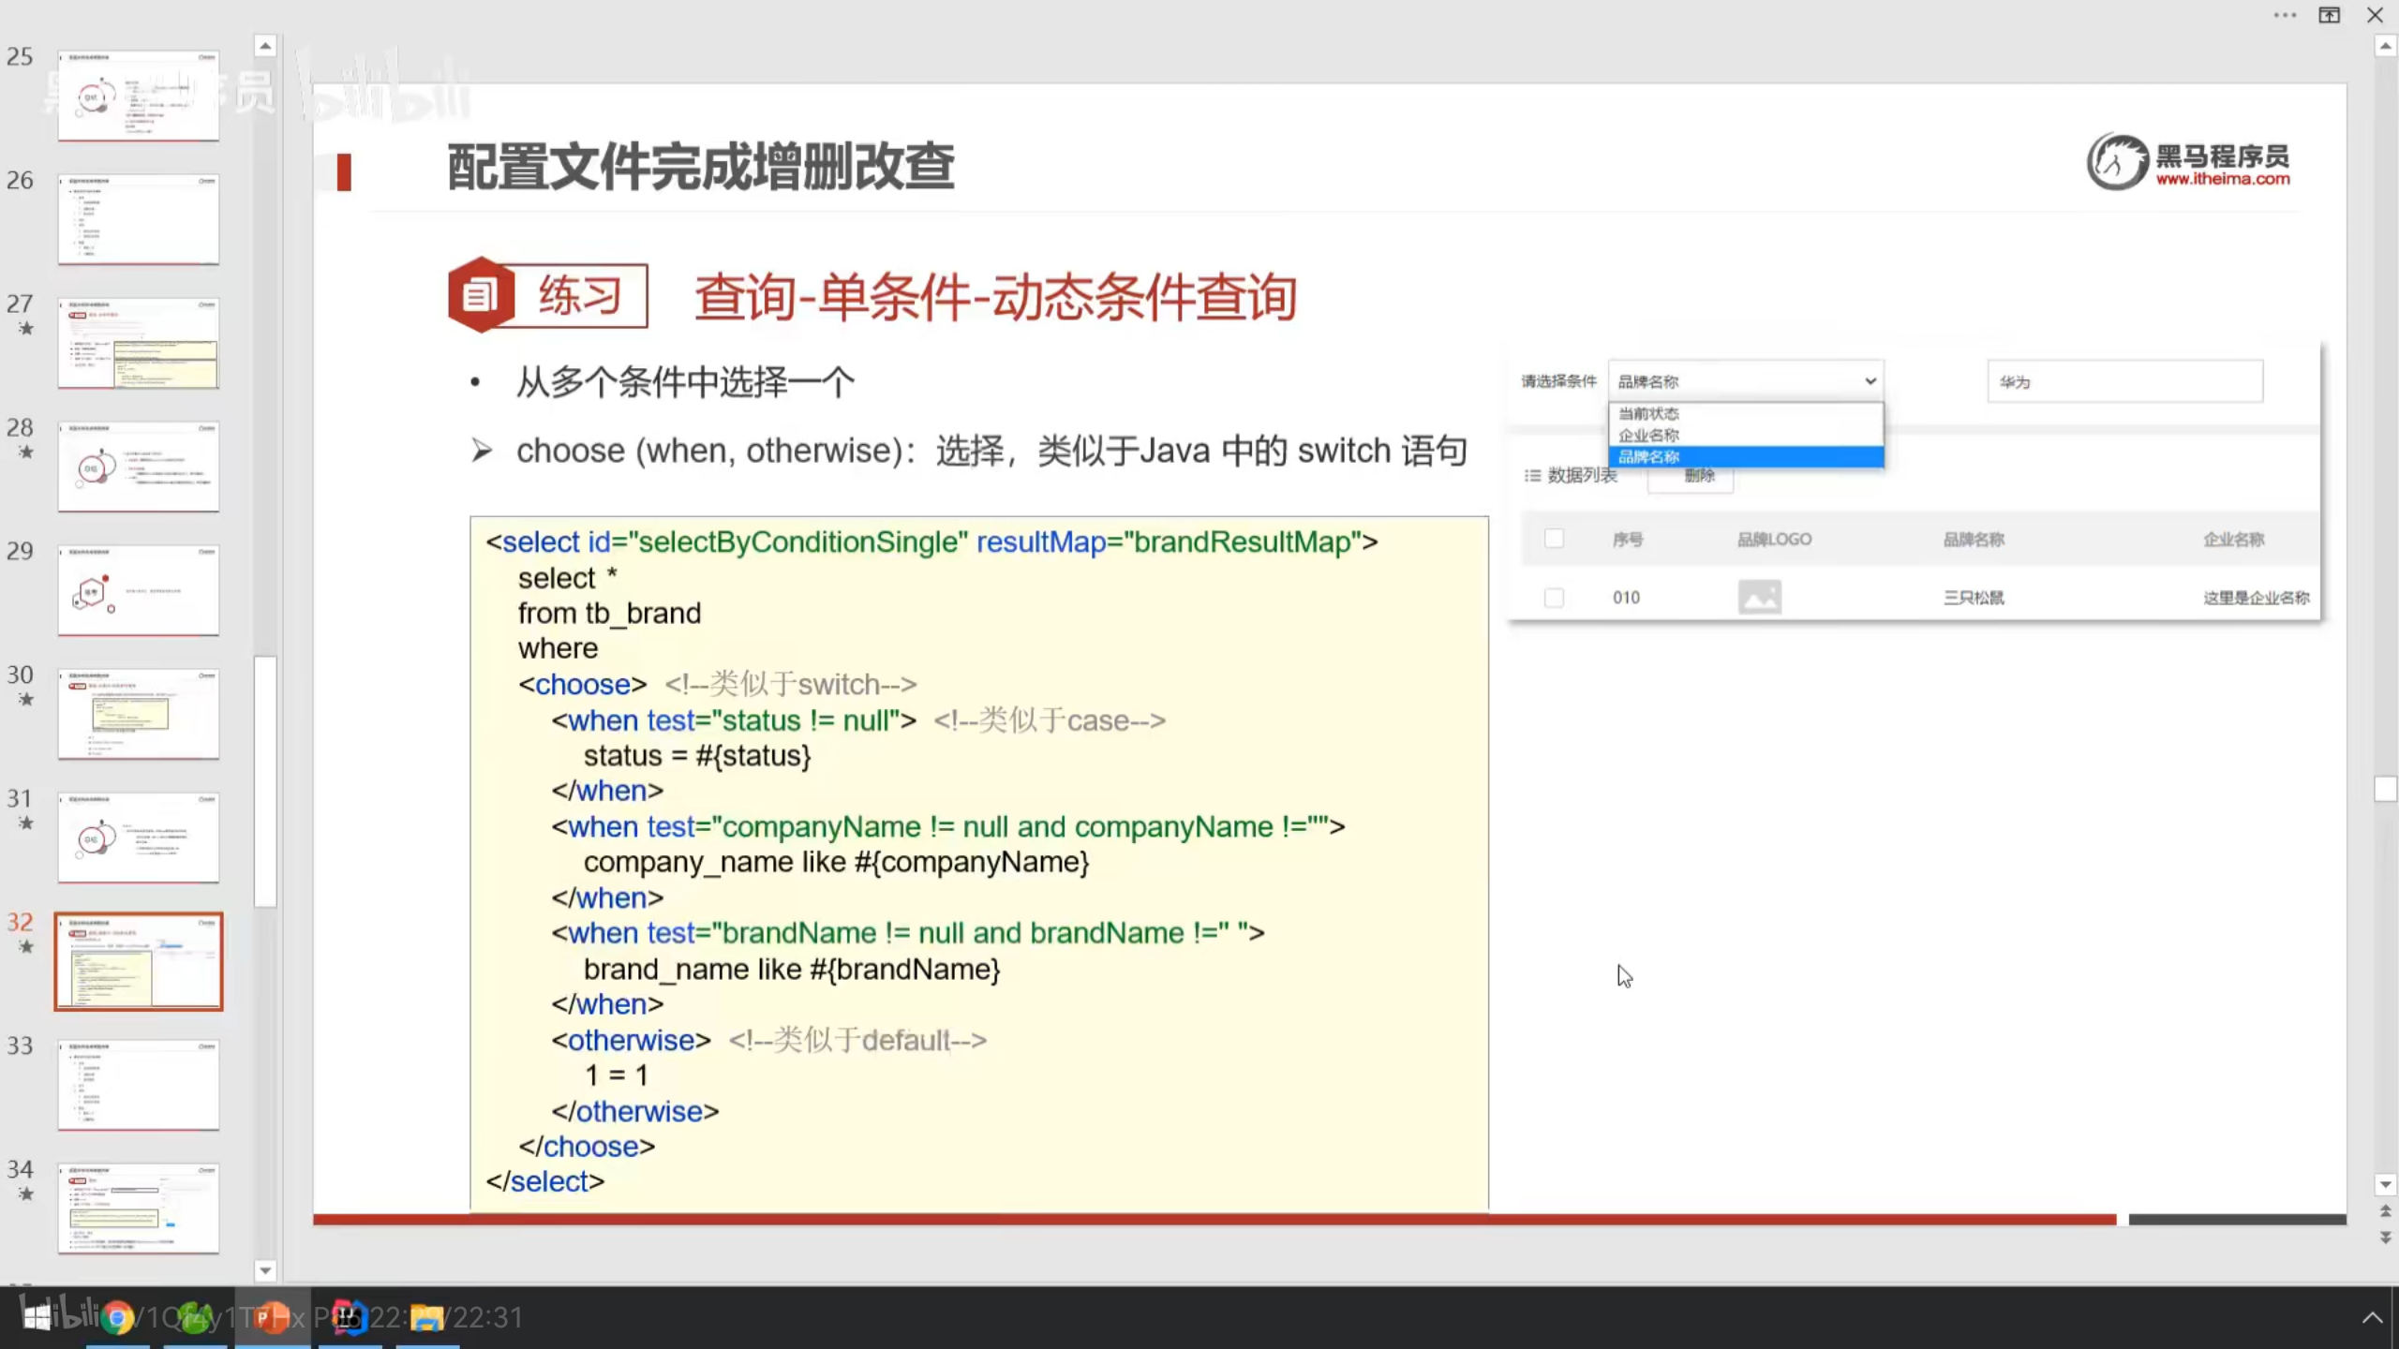Click slide area scroll up arrow
This screenshot has width=2399, height=1349.
[2386, 46]
